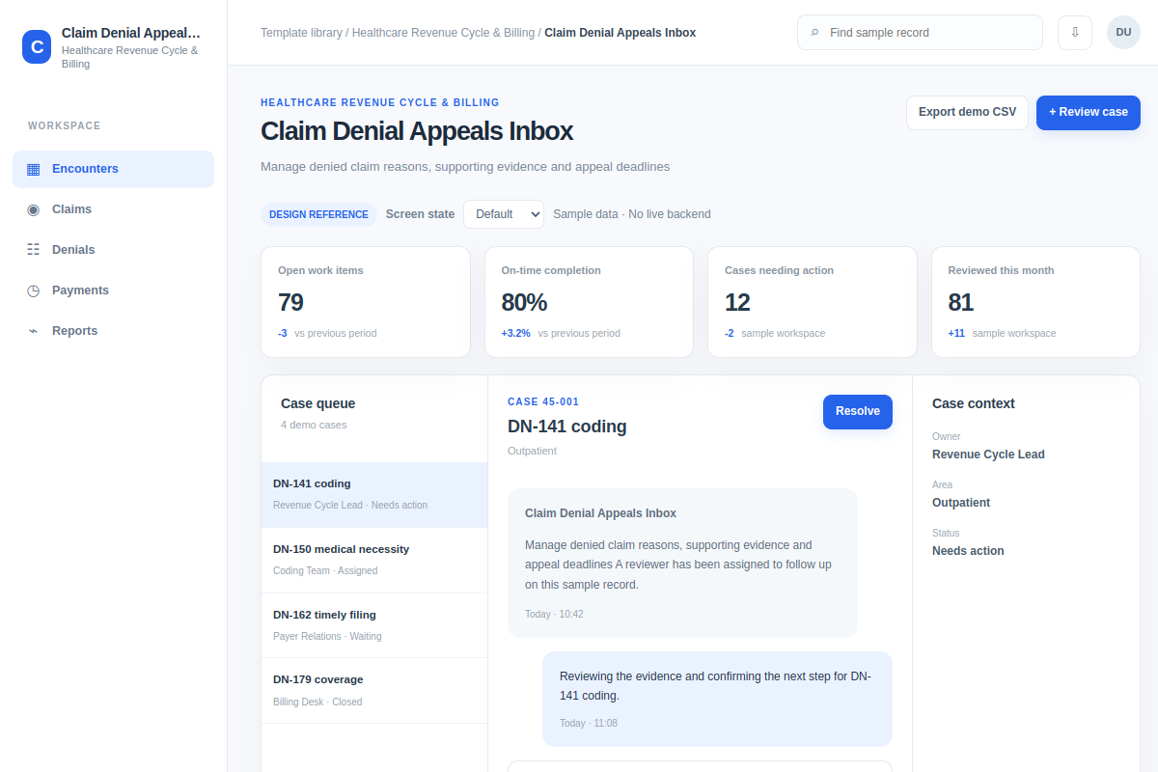
Task: Click the download arrow icon button
Action: coord(1075,32)
